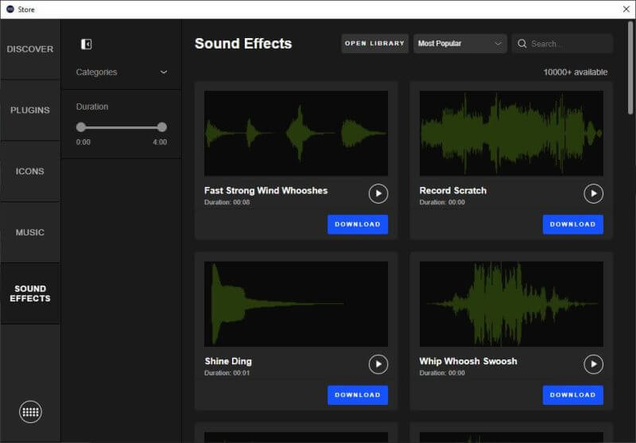Click the duration slider track

[x=122, y=127]
